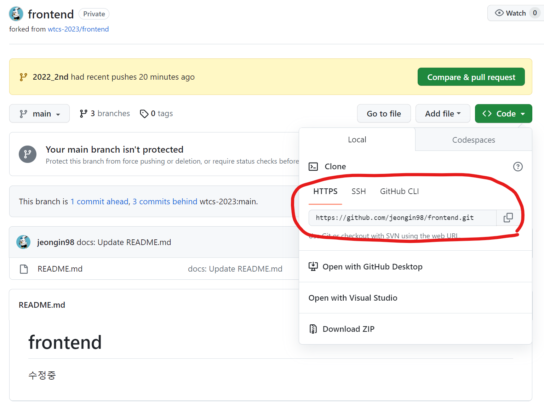Click the branch icon in the yellow banner

coord(23,77)
